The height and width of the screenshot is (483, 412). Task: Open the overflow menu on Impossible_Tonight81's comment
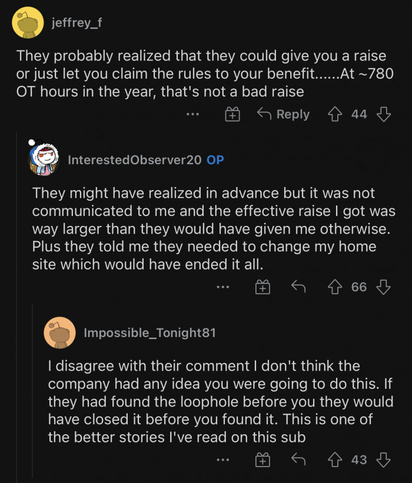pyautogui.click(x=222, y=459)
